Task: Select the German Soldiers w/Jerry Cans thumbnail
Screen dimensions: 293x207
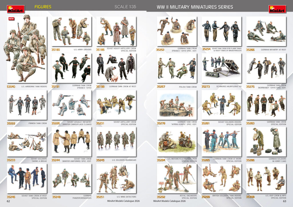Action: point(266,142)
